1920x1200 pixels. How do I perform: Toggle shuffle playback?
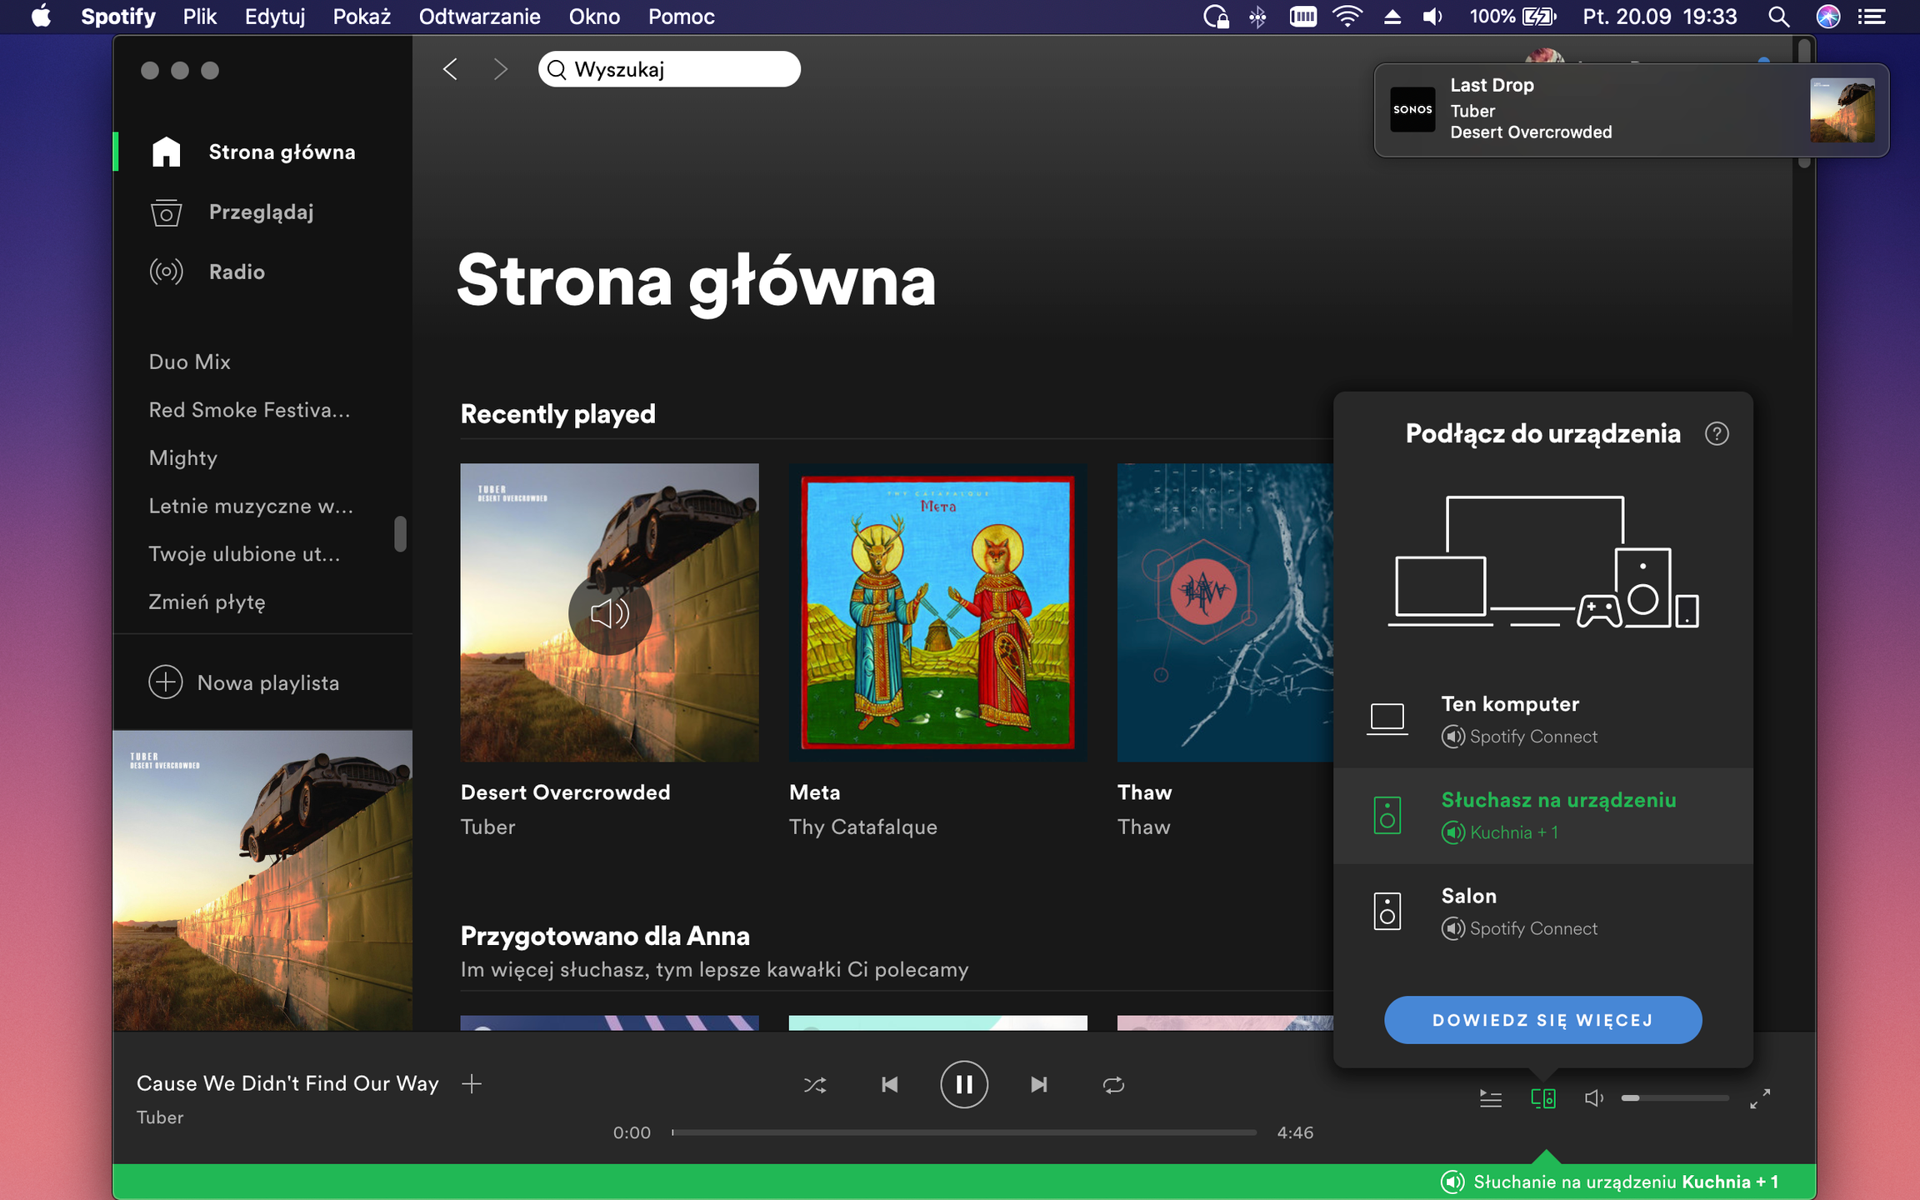click(x=815, y=1084)
